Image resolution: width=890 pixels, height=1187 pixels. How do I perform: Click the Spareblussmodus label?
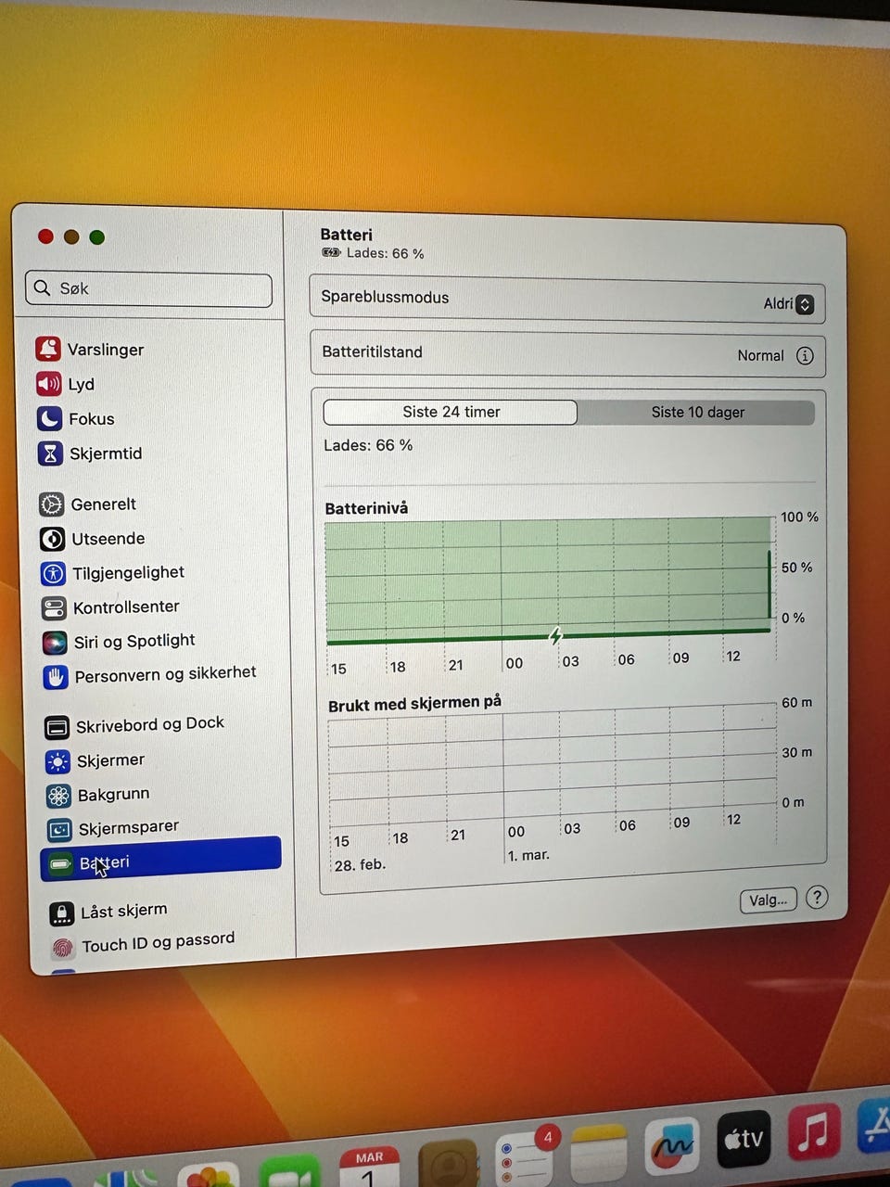(385, 297)
